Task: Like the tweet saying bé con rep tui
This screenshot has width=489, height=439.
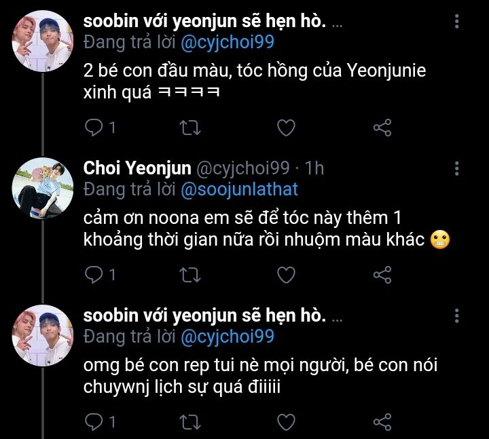Action: [287, 422]
